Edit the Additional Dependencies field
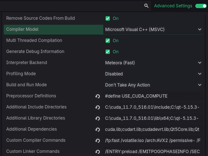The height and width of the screenshot is (156, 208). coord(153,129)
